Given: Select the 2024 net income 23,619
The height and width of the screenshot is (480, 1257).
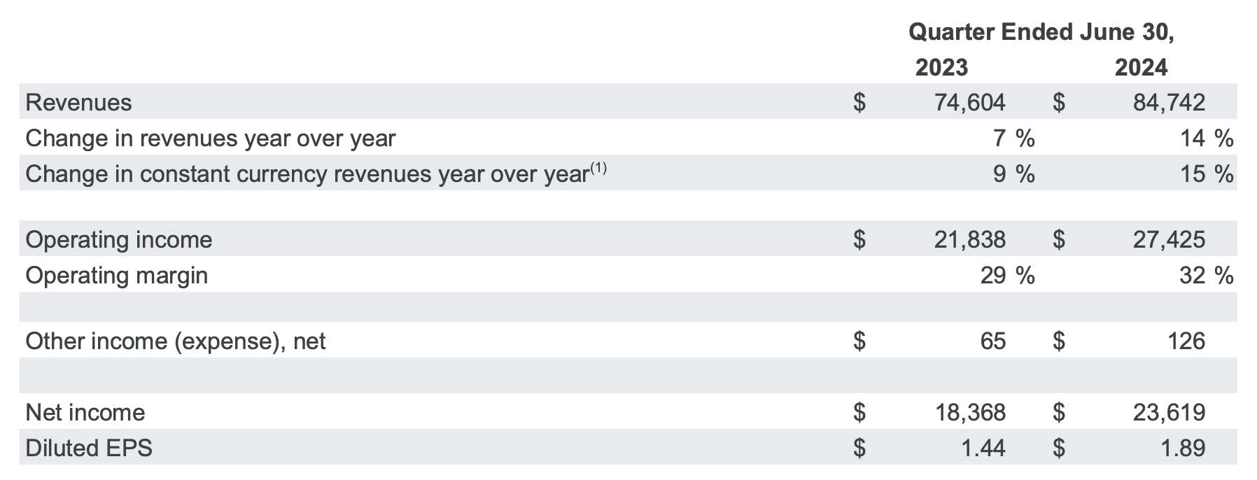Looking at the screenshot, I should pos(1169,413).
